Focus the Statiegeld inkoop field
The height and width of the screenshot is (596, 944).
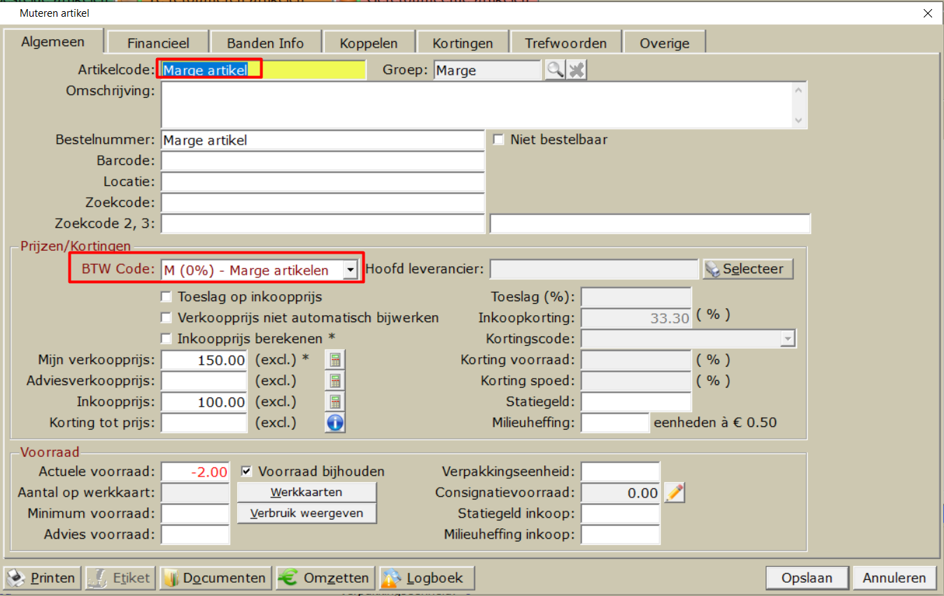tap(620, 514)
